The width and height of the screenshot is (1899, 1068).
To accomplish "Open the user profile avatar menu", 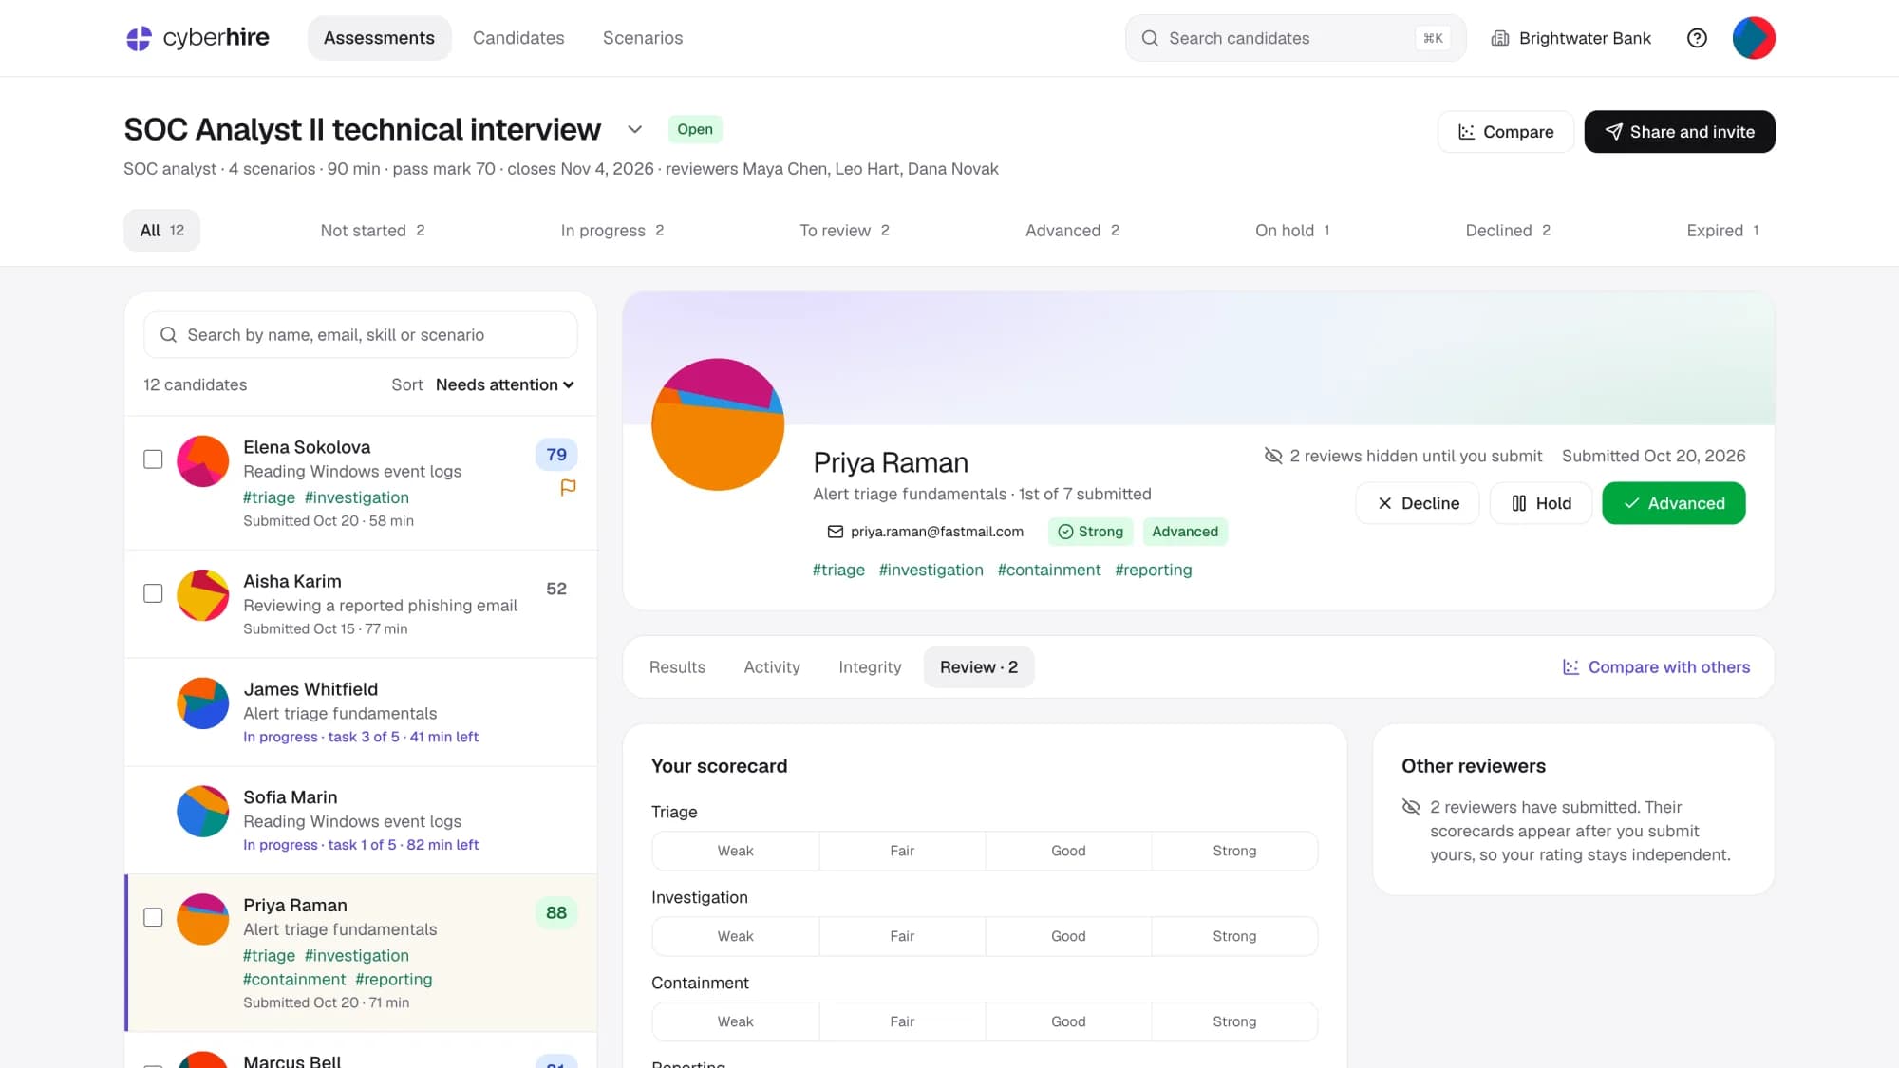I will [1754, 38].
